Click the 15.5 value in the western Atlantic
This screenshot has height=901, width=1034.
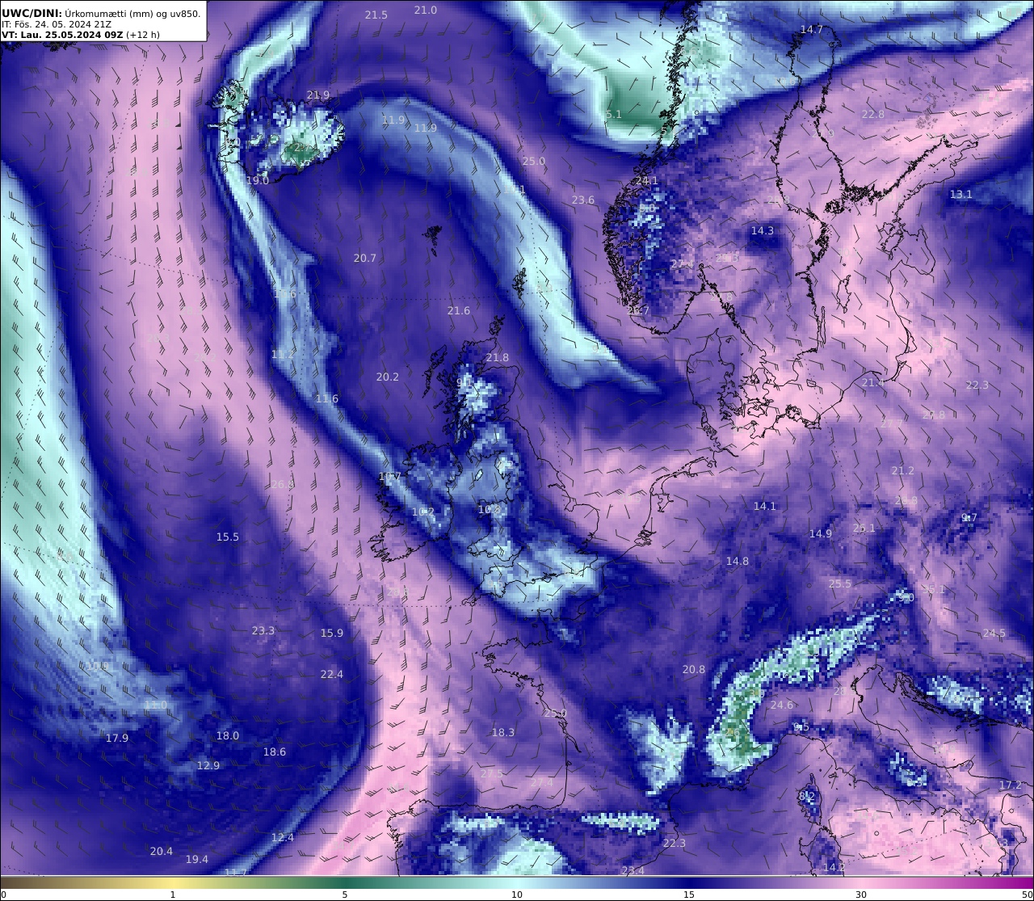click(228, 537)
